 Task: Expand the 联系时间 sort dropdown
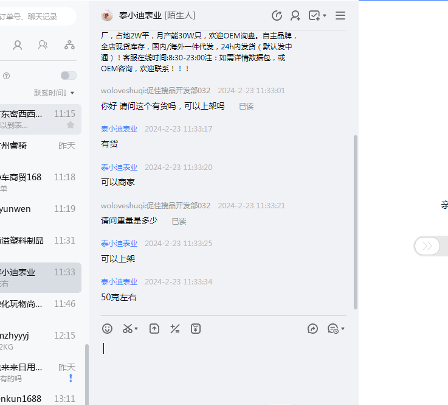[x=54, y=93]
